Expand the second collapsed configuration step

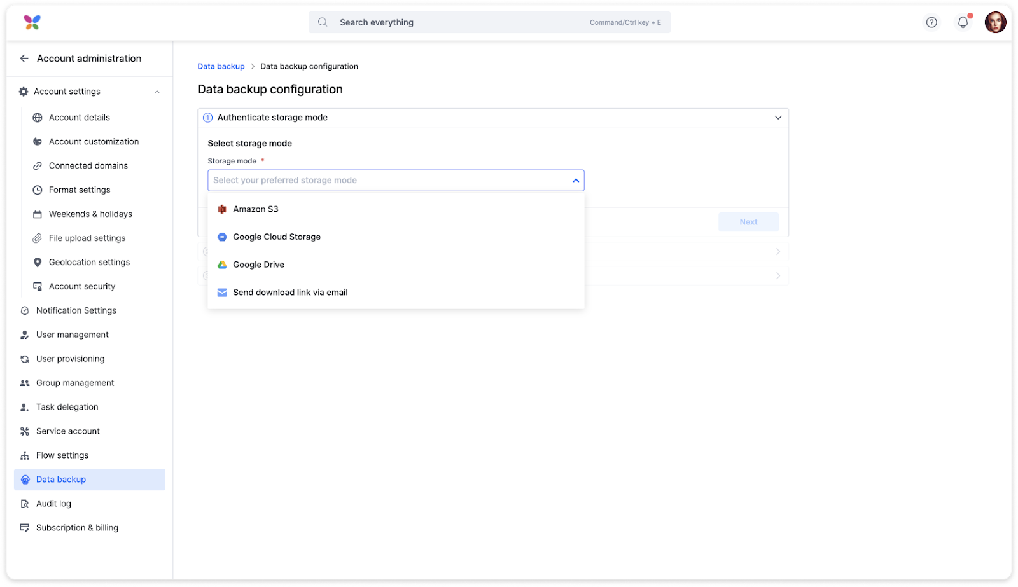(778, 252)
